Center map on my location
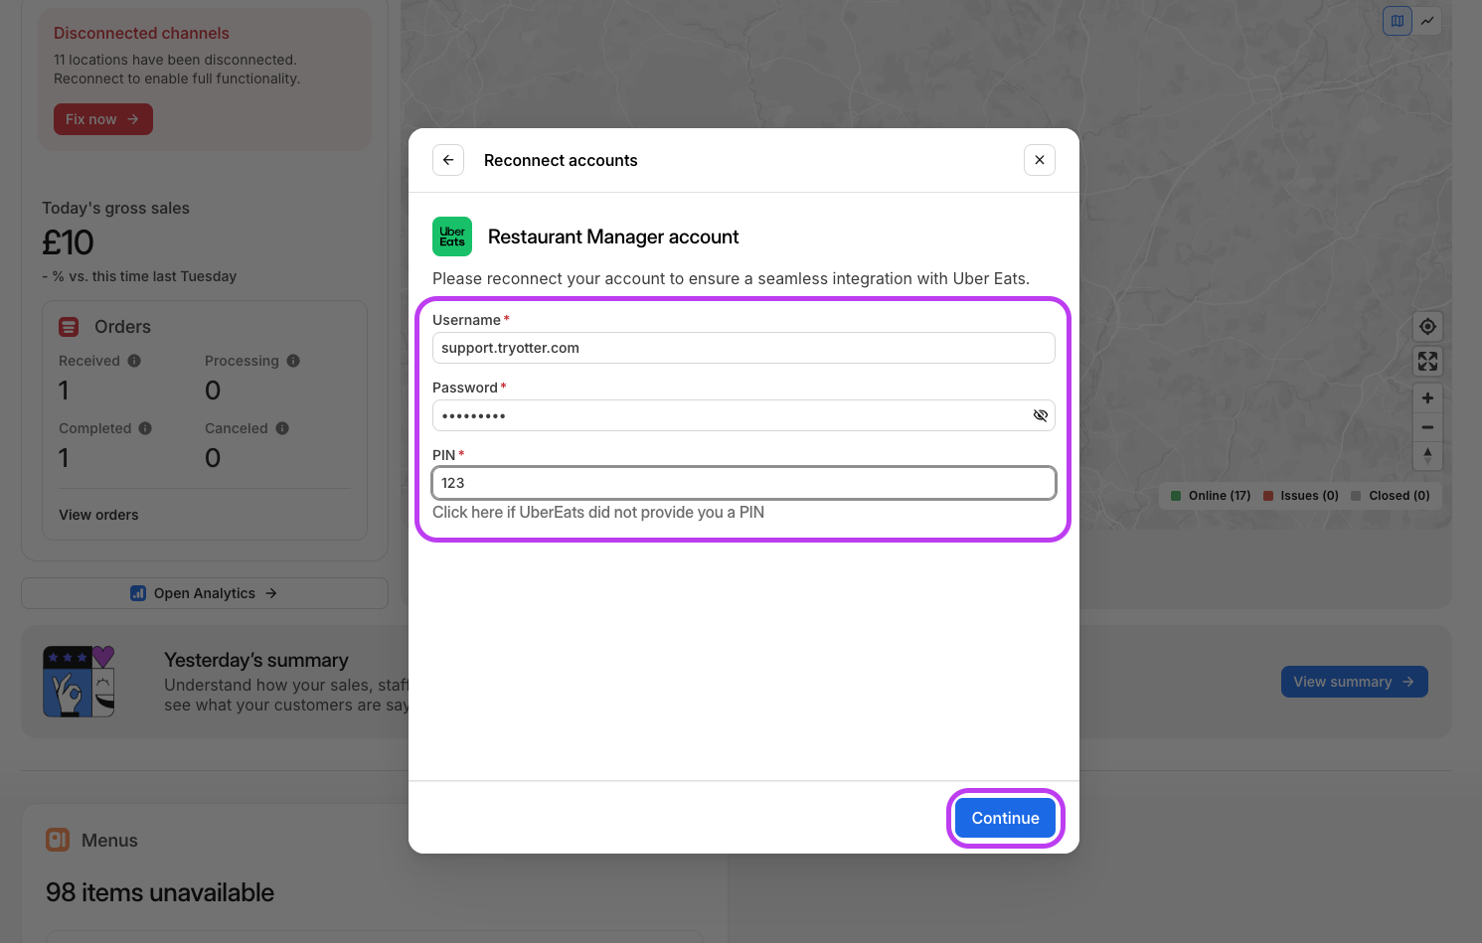The height and width of the screenshot is (943, 1482). (1427, 327)
